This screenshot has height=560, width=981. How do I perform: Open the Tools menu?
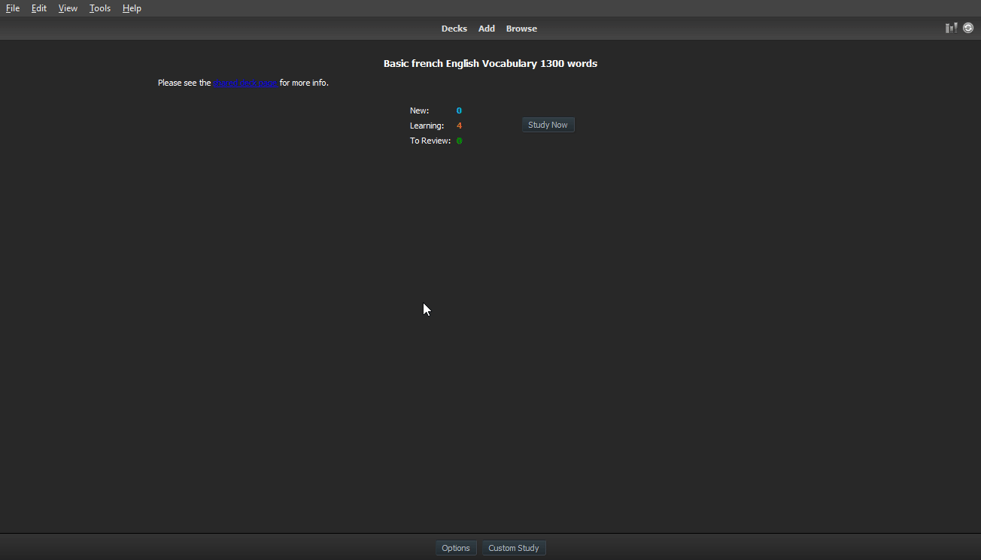tap(99, 8)
